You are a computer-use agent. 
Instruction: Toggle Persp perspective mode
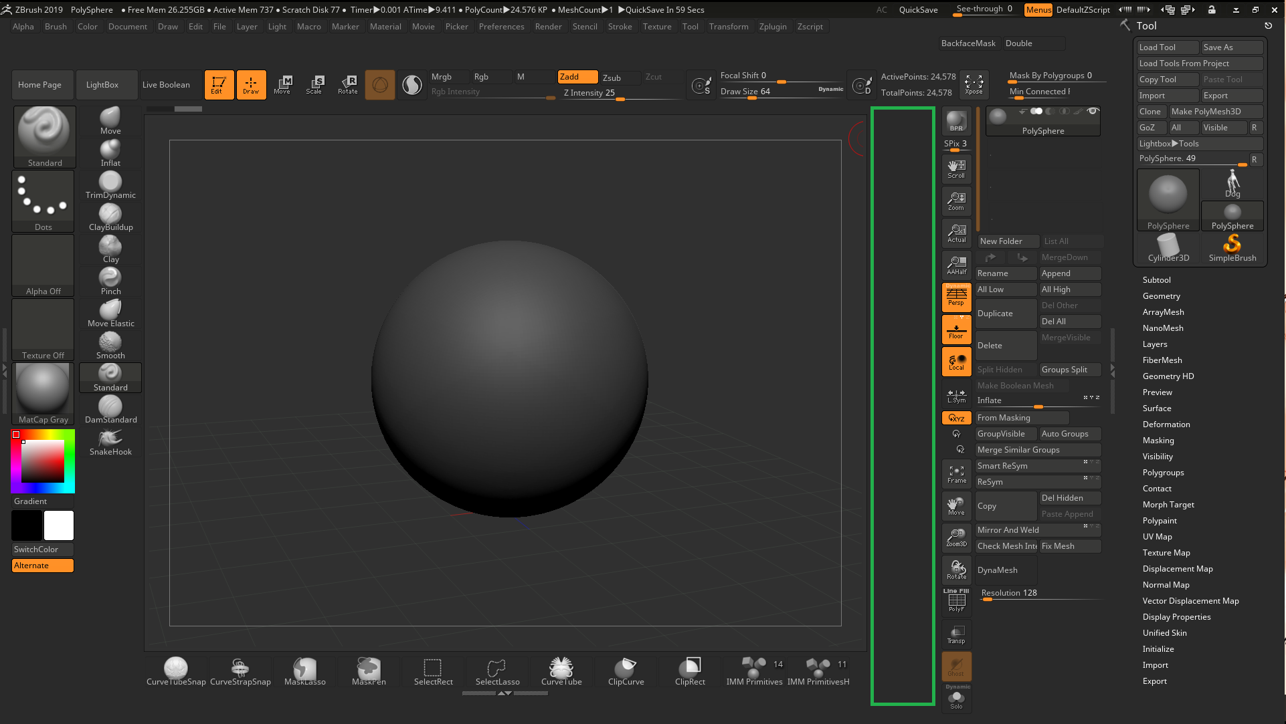[956, 297]
